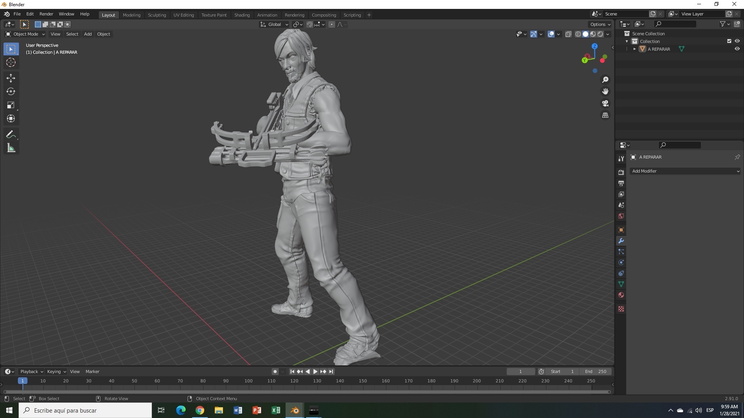Select the Scale tool
This screenshot has height=418, width=744.
pos(11,105)
